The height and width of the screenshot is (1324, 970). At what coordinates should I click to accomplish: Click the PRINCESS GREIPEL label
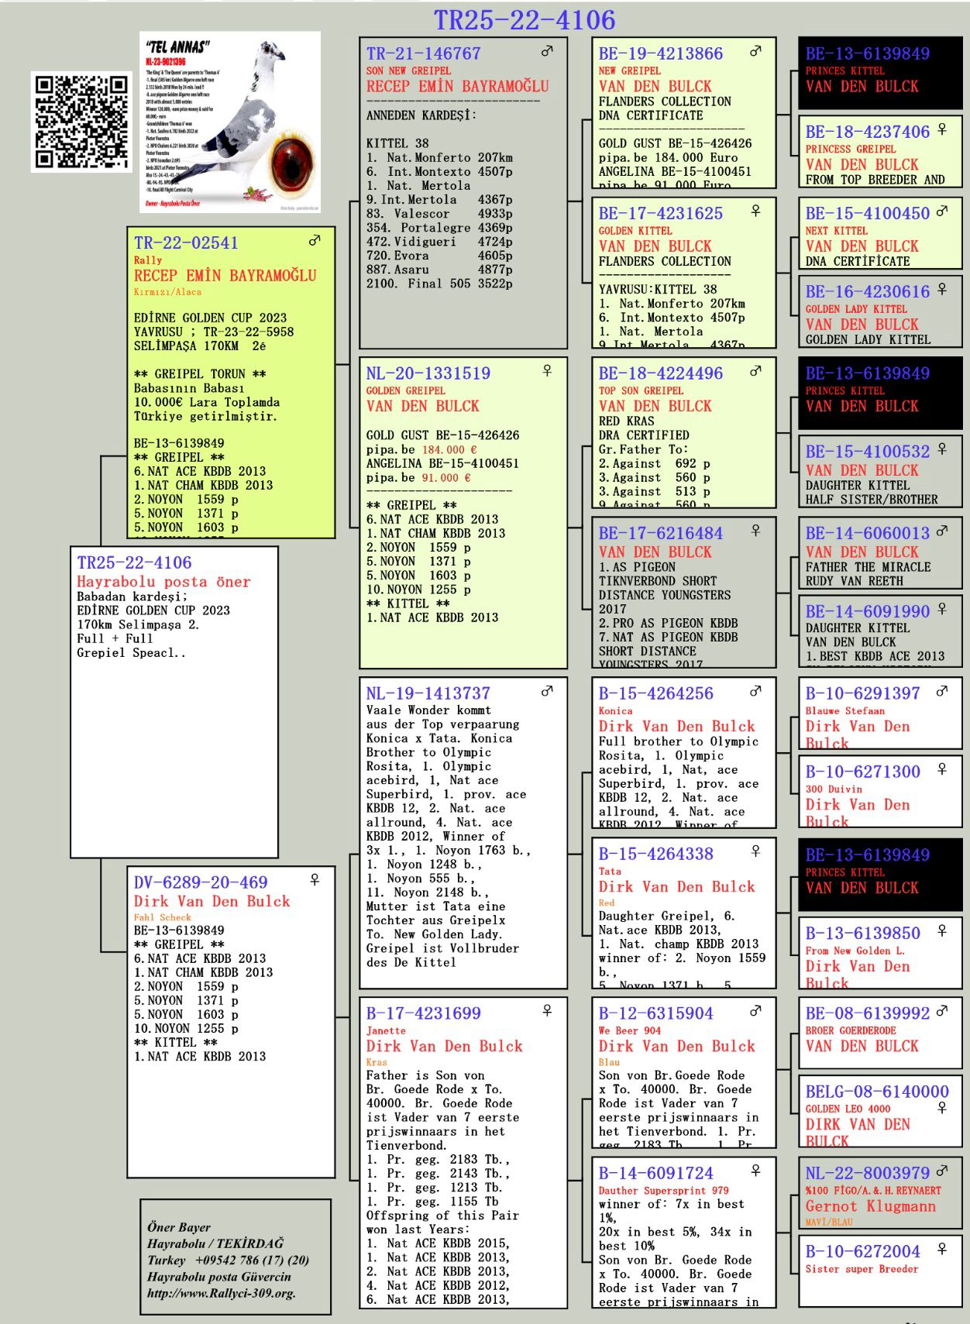pos(851,149)
